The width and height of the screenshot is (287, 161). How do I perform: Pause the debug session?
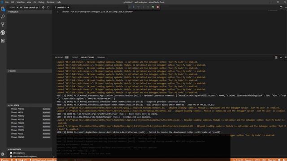pyautogui.click(x=134, y=7)
